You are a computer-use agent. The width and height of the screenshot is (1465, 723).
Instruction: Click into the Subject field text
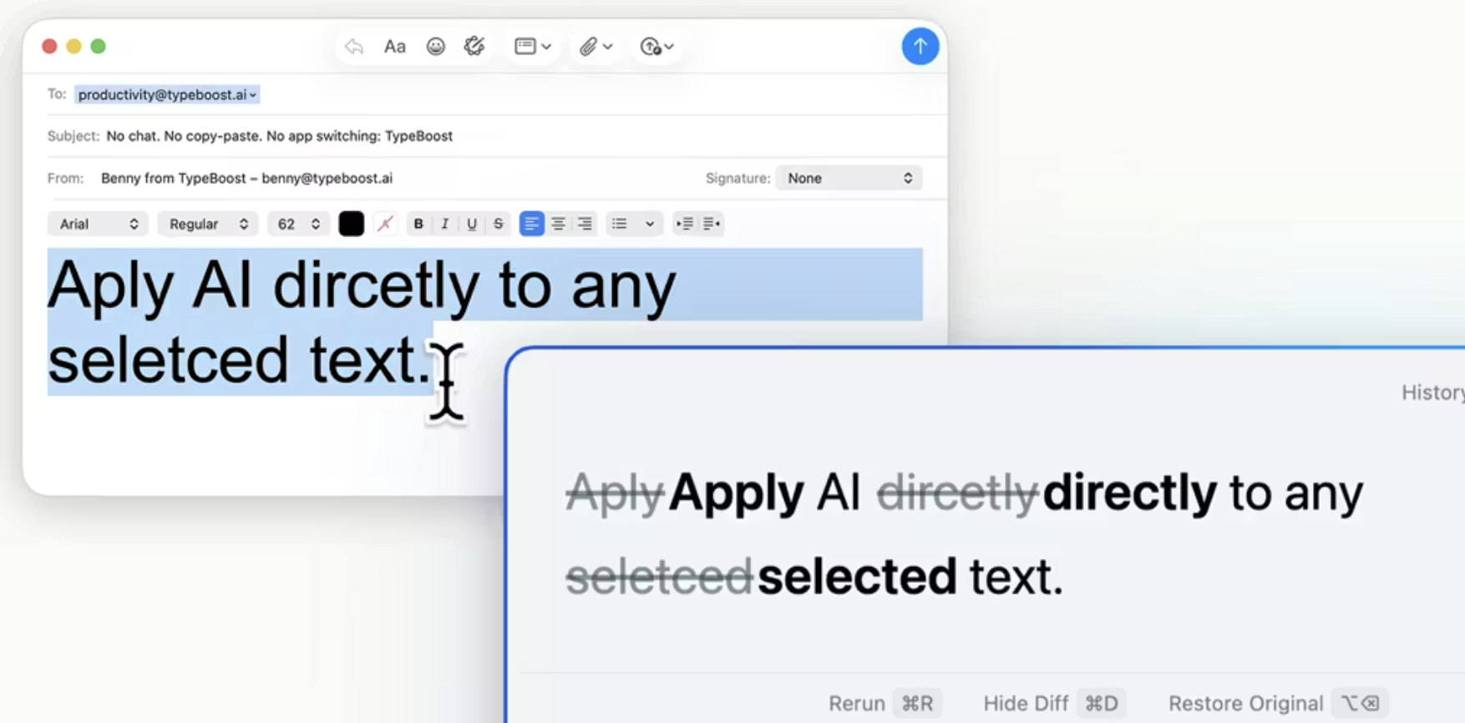tap(280, 136)
